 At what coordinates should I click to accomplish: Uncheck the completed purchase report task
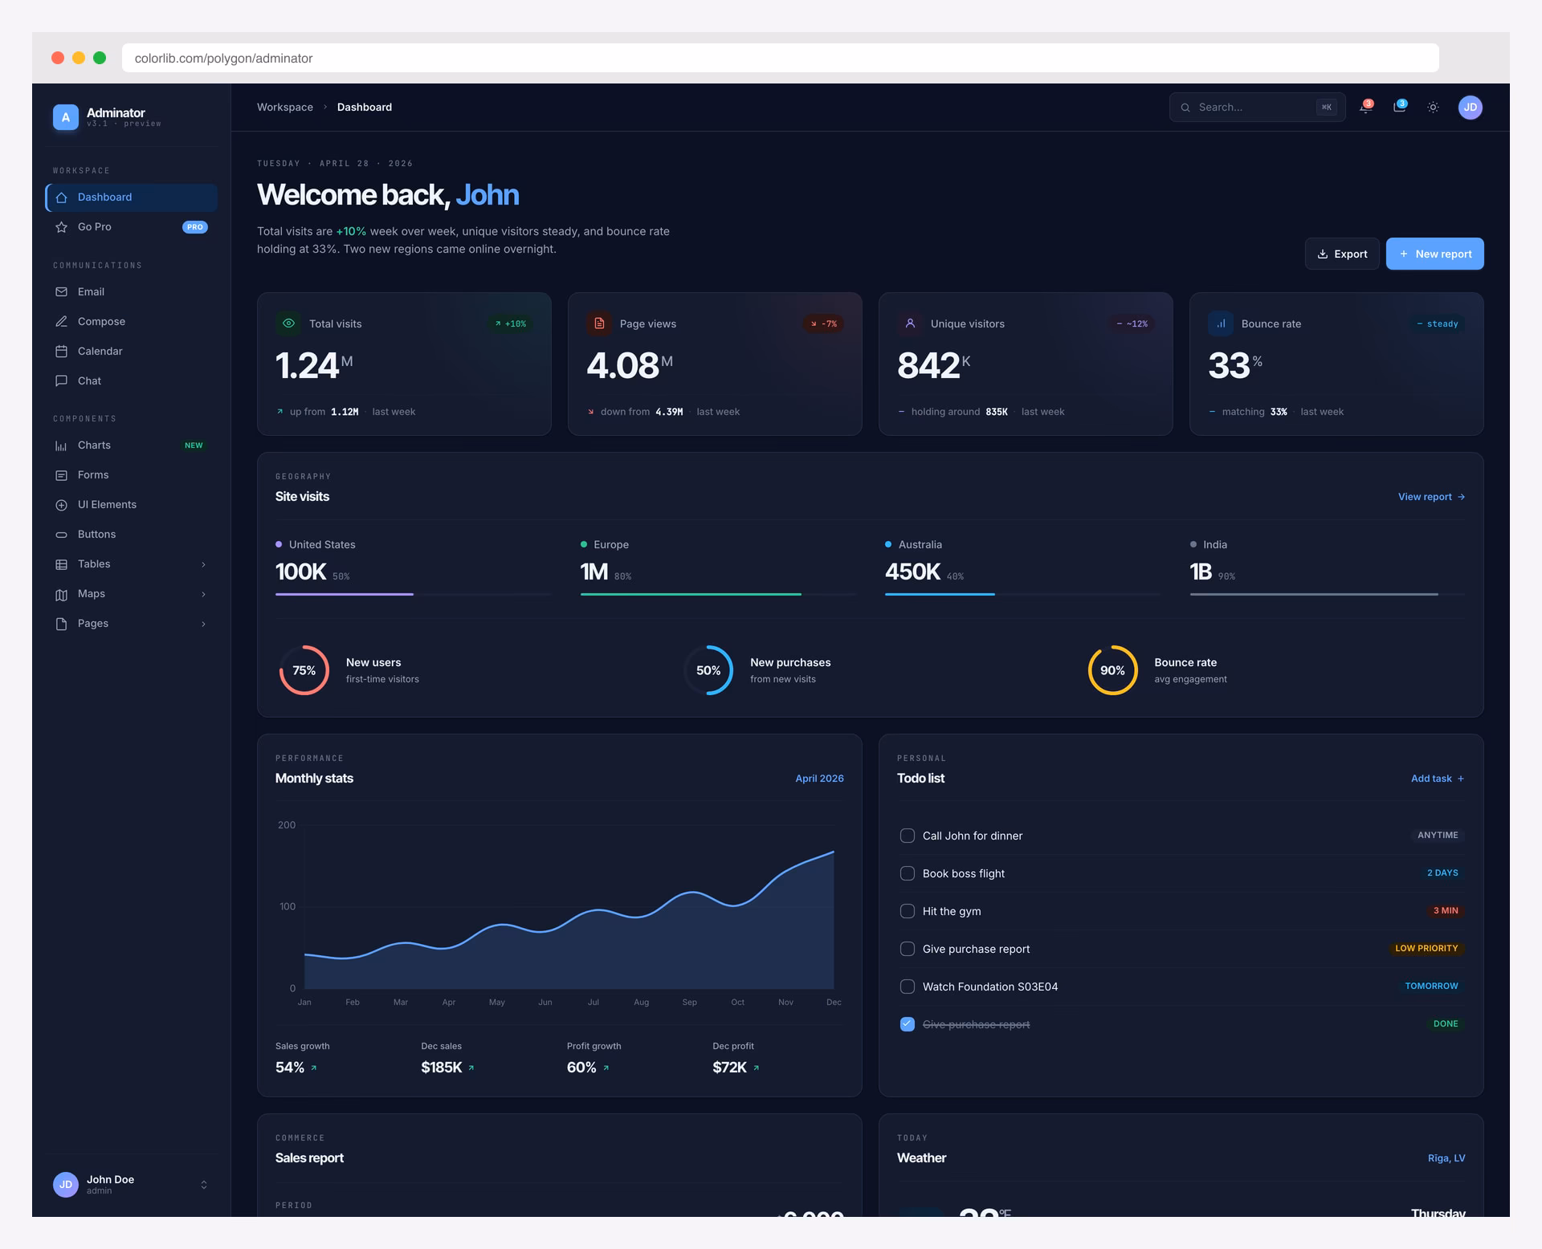point(908,1024)
